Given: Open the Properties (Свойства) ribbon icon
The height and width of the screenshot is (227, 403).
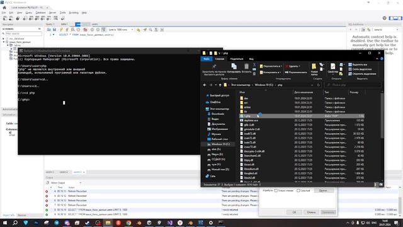Looking at the screenshot, I should pos(333,66).
